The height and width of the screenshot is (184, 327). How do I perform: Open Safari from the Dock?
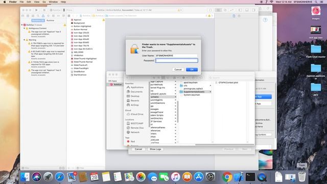[60, 177]
